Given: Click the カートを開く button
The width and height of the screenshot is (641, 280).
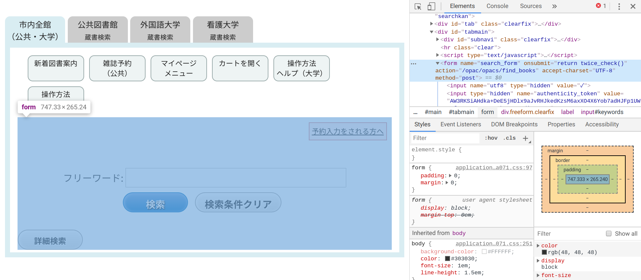Looking at the screenshot, I should [x=240, y=68].
